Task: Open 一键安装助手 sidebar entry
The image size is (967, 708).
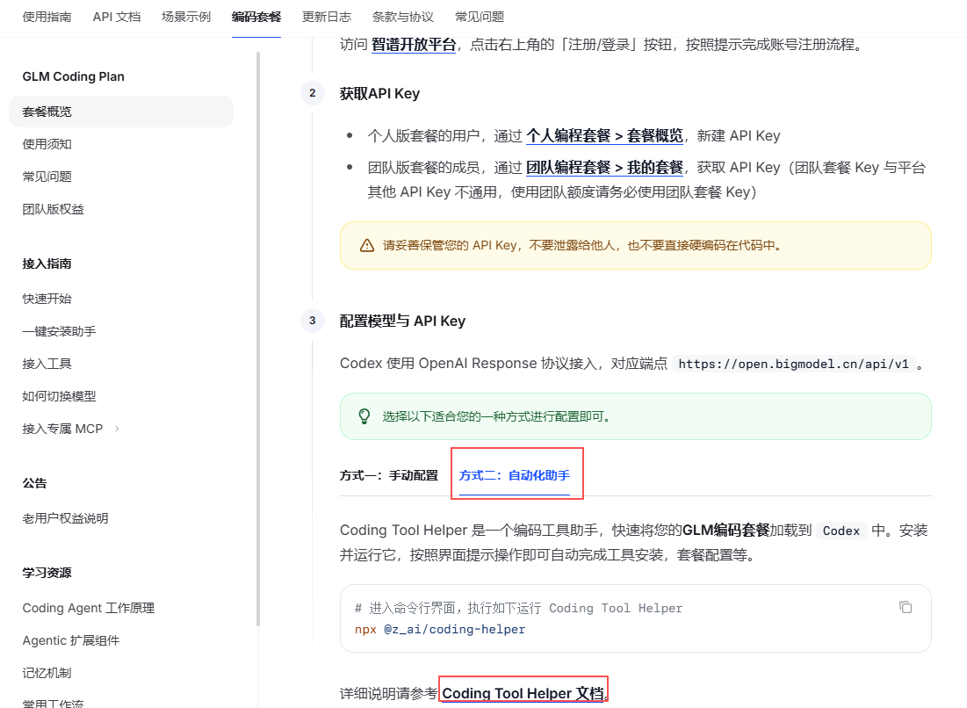Action: point(59,331)
